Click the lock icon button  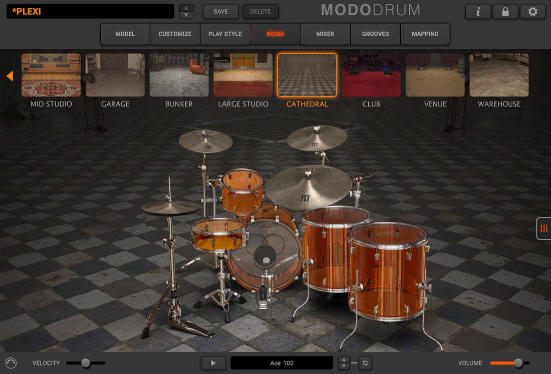pyautogui.click(x=505, y=11)
